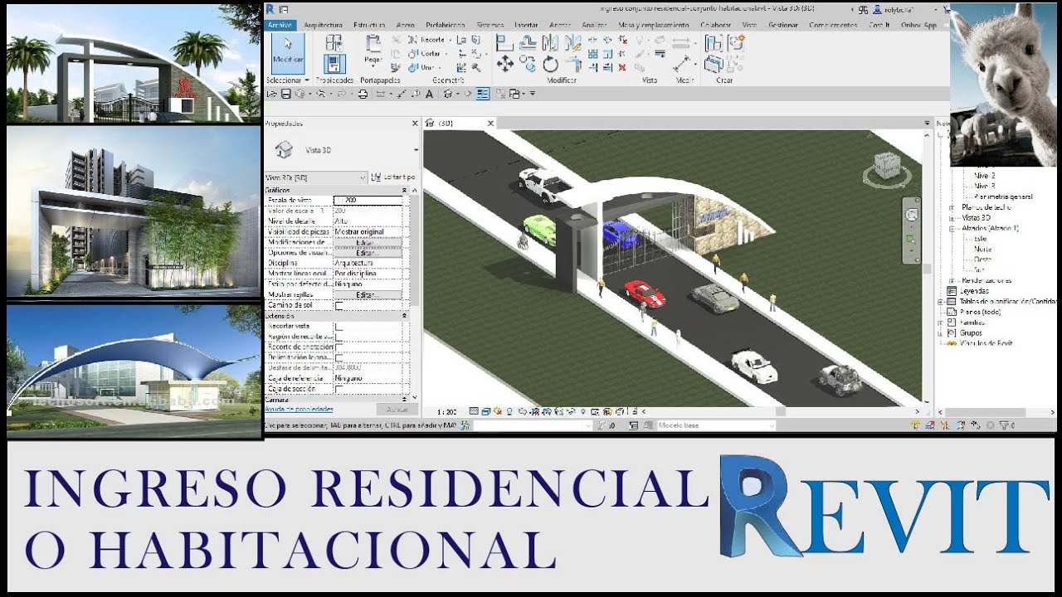Switch to the Masa y emplazamiento tab
The image size is (1062, 597).
coord(655,25)
